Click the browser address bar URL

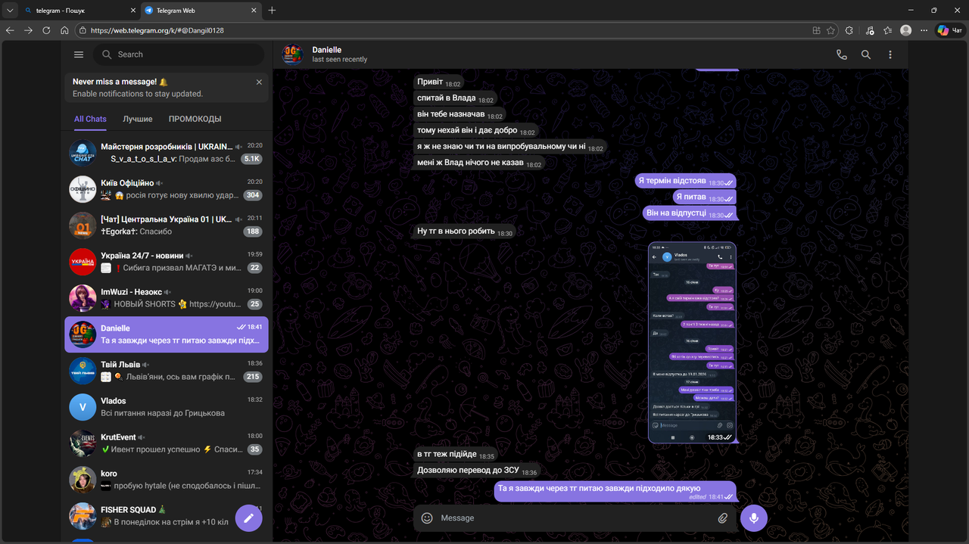157,30
